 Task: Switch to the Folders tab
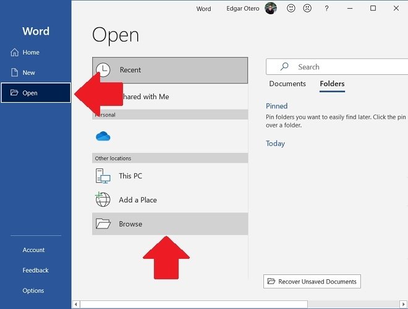coord(332,84)
